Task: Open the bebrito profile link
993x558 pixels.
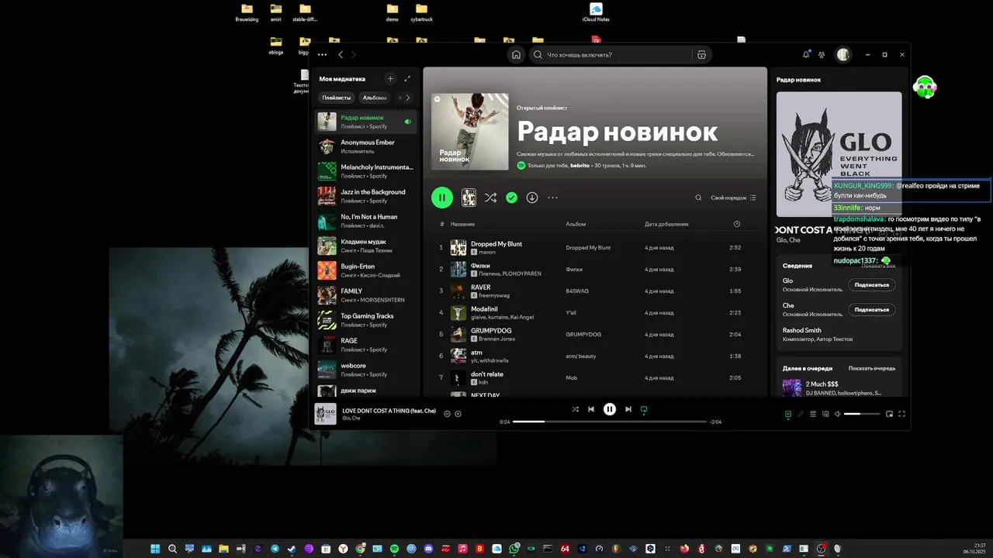Action: (x=580, y=166)
